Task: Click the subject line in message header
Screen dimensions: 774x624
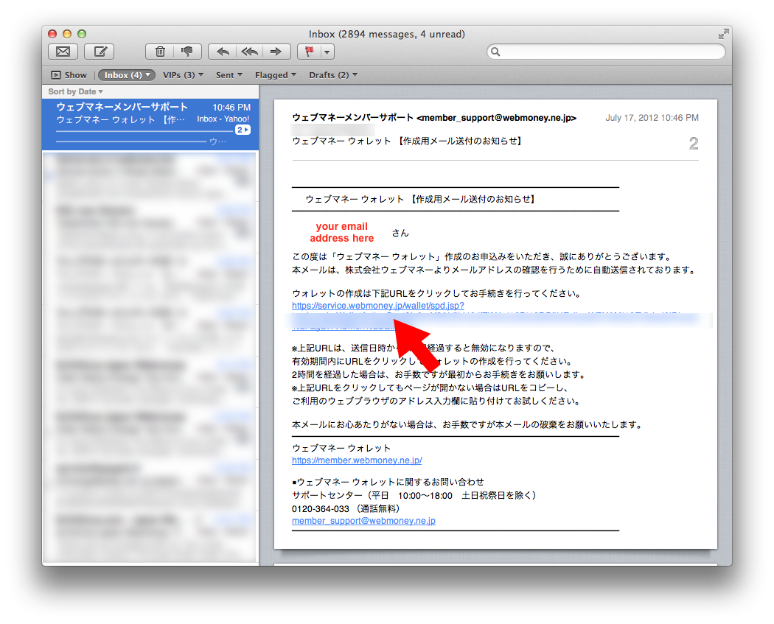Action: tap(407, 141)
